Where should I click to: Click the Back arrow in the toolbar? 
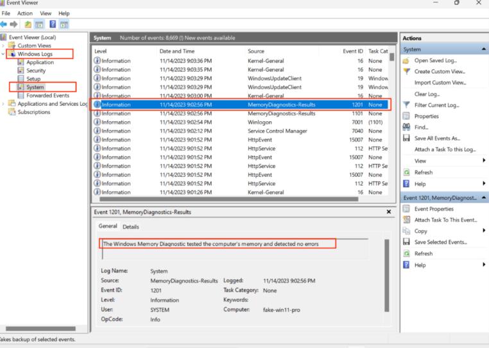tap(4, 24)
